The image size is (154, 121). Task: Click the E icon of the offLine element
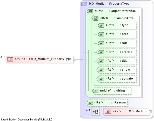[x=10, y=59]
